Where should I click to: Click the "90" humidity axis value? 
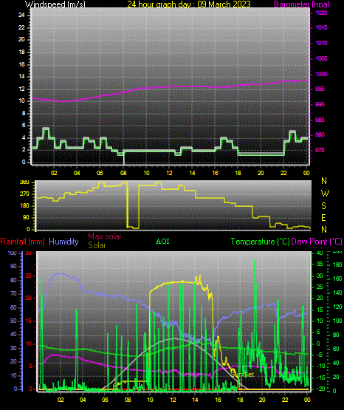pyautogui.click(x=13, y=266)
